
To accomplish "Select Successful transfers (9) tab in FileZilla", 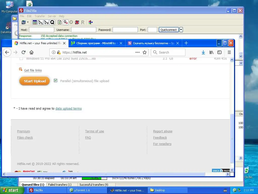I will coord(94,185).
